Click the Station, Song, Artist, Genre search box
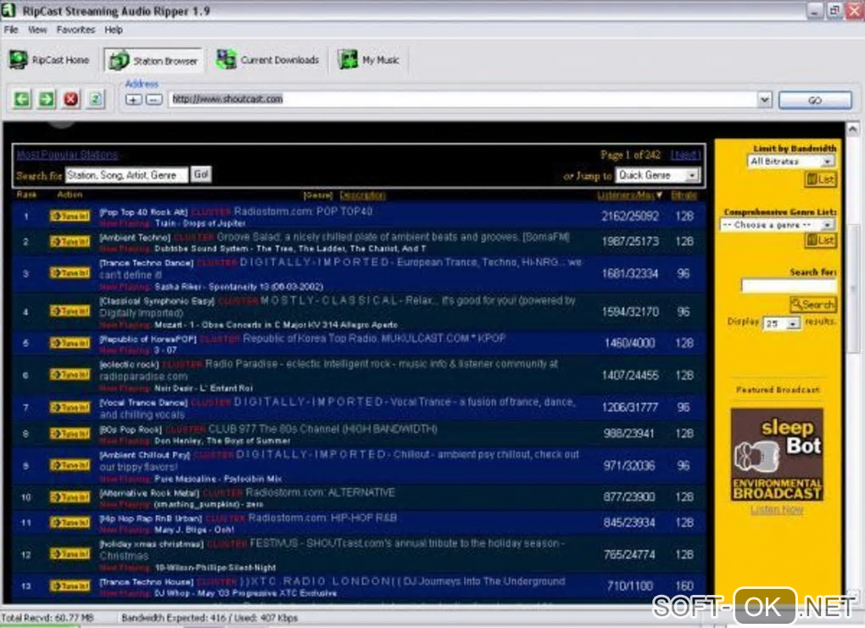 [x=126, y=175]
